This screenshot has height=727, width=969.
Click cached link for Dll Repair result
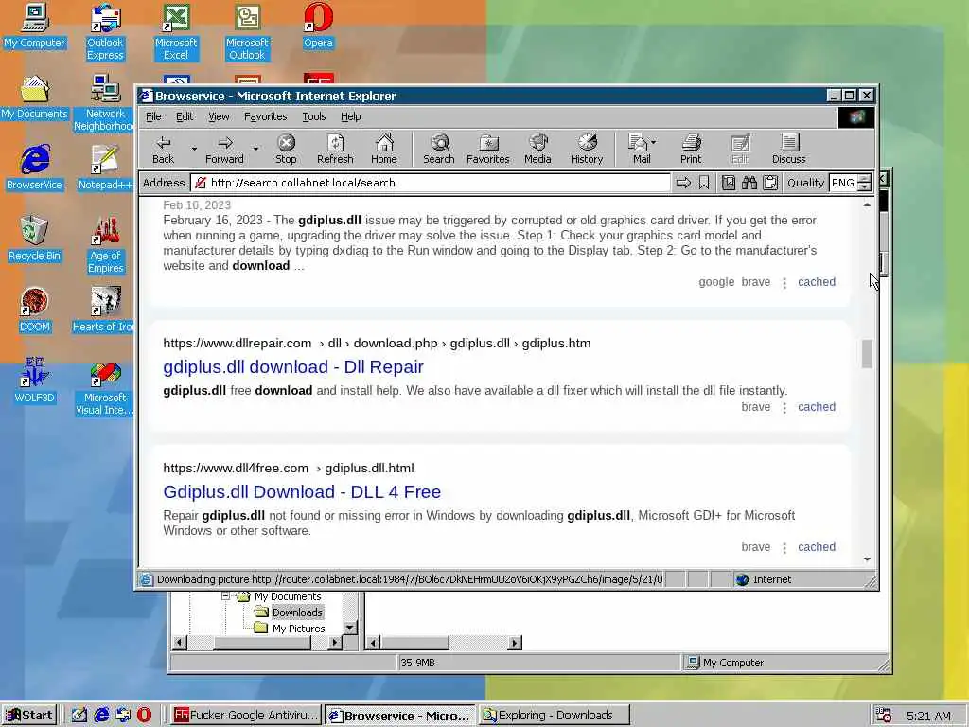(x=817, y=407)
